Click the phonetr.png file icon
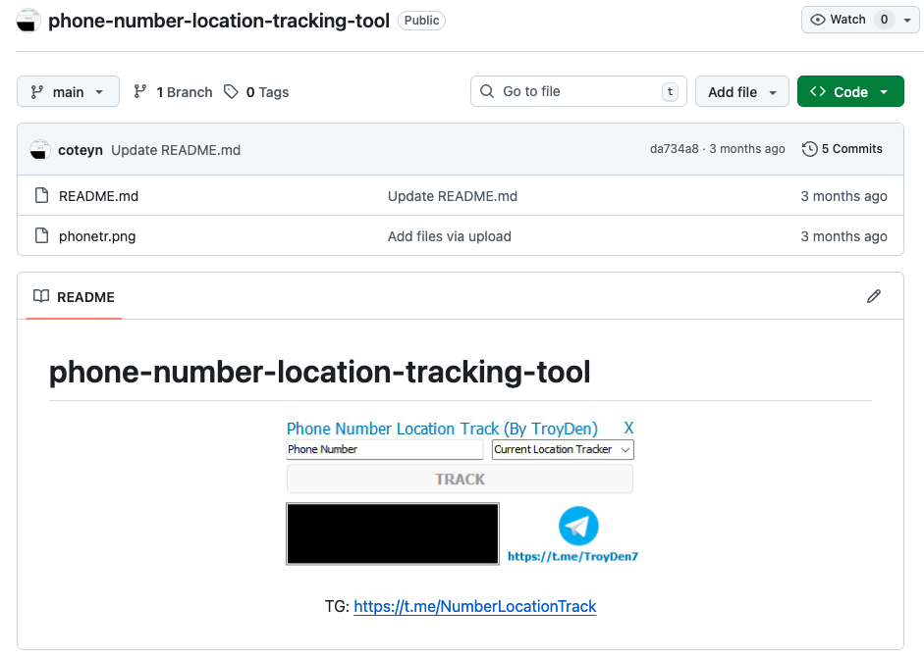The height and width of the screenshot is (657, 924). tap(41, 236)
